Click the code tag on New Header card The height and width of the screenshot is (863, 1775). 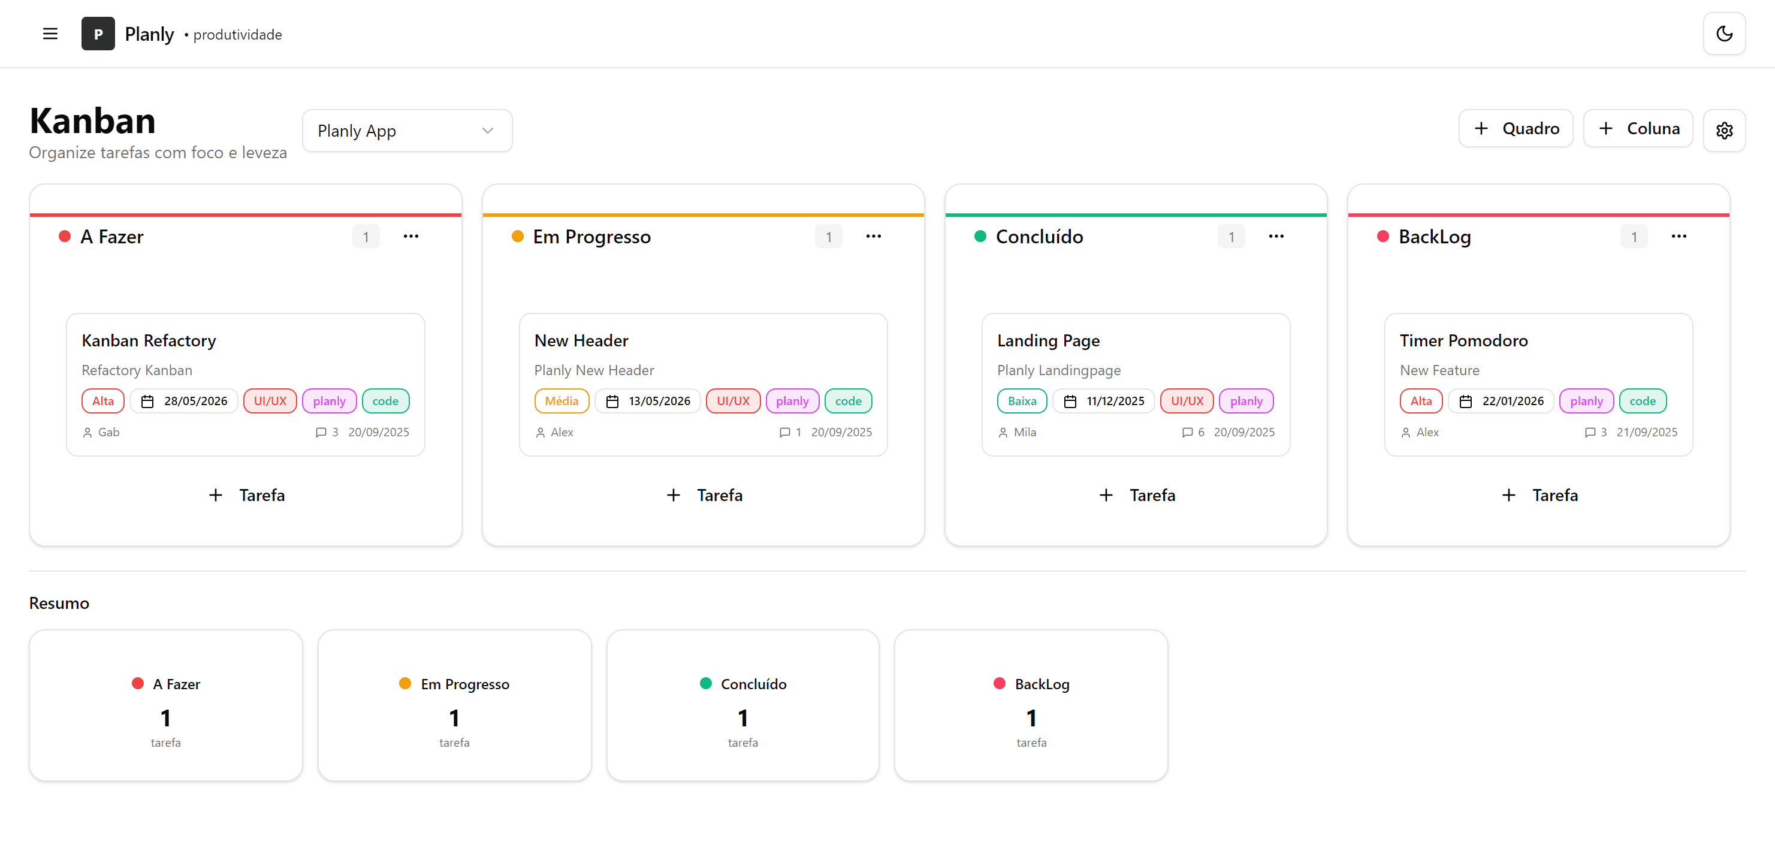(x=847, y=401)
